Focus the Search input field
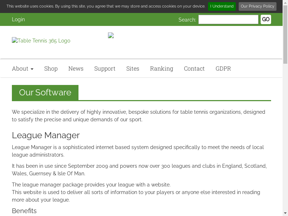288x216 pixels. pos(228,19)
